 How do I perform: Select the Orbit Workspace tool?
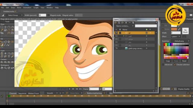(12, 68)
